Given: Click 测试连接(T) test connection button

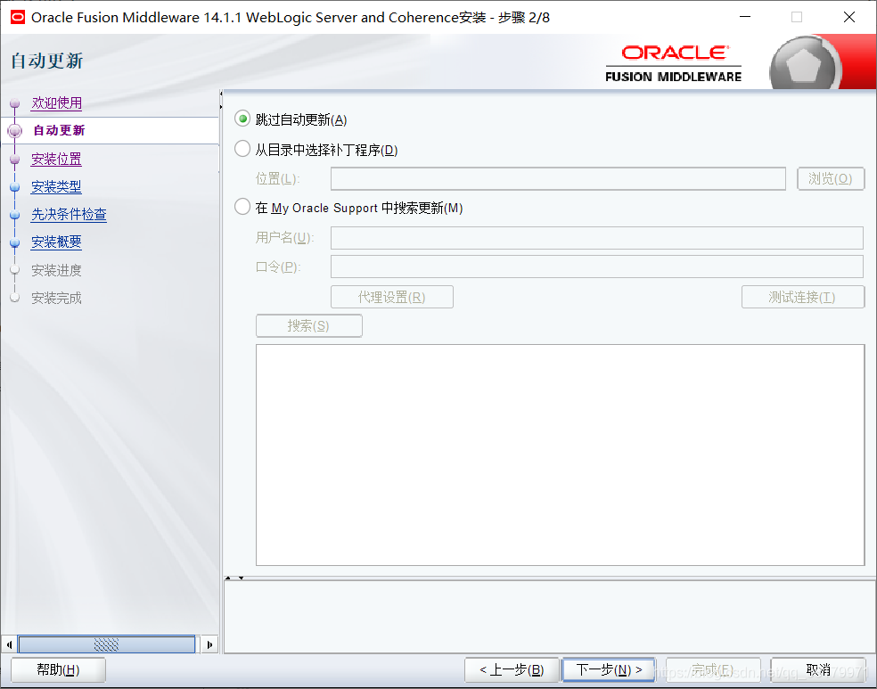Looking at the screenshot, I should [803, 297].
